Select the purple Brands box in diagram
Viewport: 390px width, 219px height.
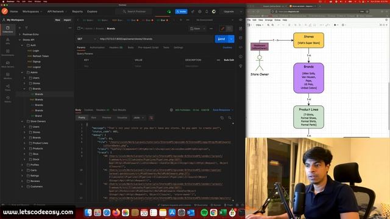click(x=309, y=78)
